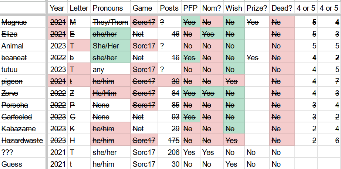Select tutuu's 'any' pronouns cell
Screen dimensions: 341x169
pyautogui.click(x=111, y=70)
